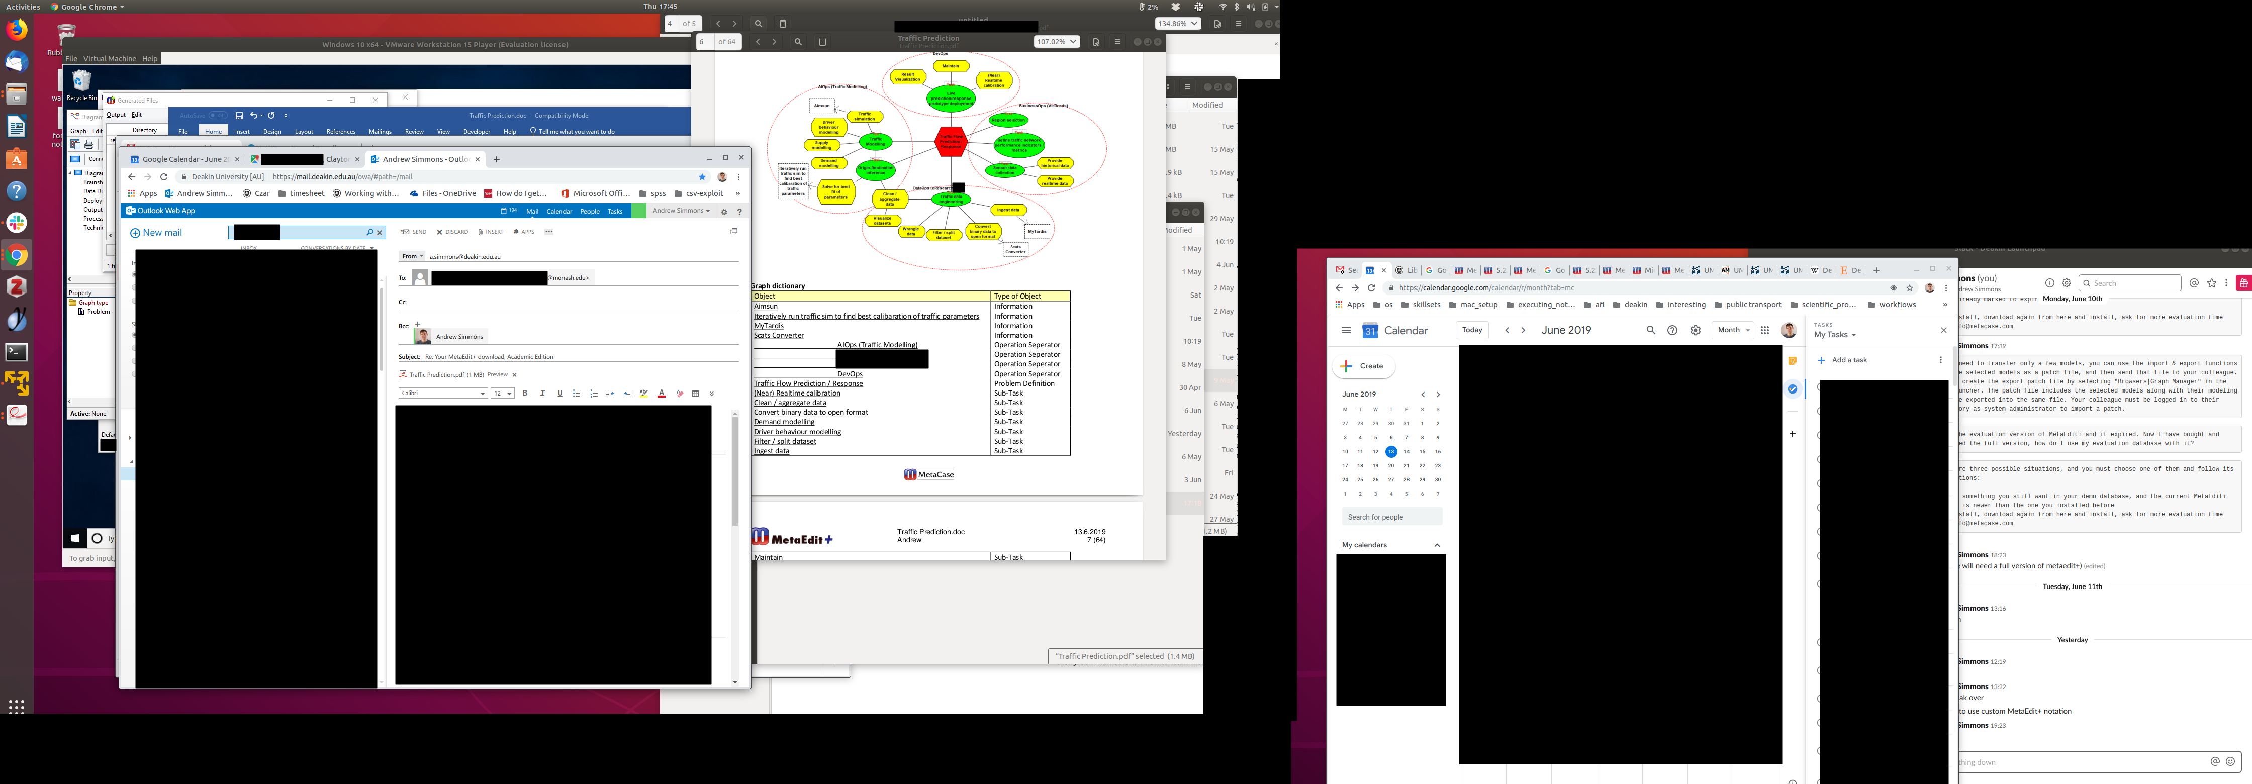The width and height of the screenshot is (2252, 784).
Task: Open Google apps grid in Calendar
Action: (x=1764, y=330)
